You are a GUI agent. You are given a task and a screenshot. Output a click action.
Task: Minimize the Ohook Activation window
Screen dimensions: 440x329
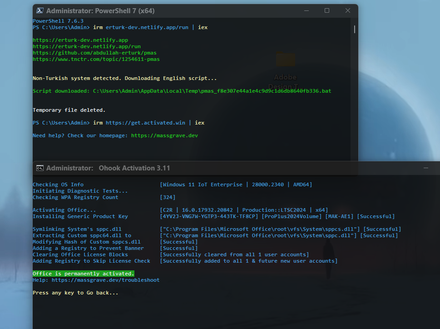(x=425, y=168)
